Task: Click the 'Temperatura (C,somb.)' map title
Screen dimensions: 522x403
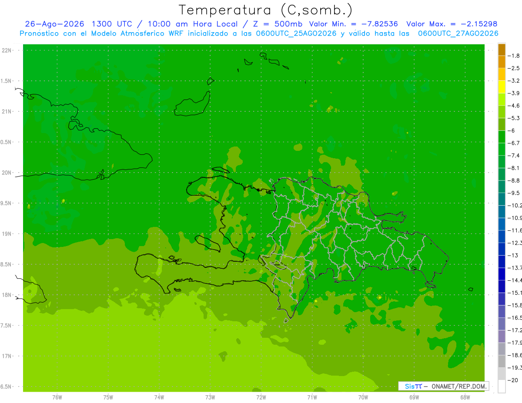Action: [x=265, y=10]
